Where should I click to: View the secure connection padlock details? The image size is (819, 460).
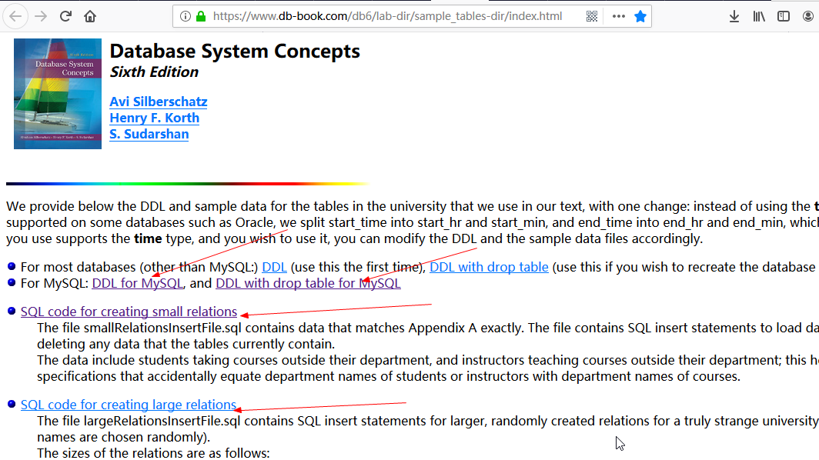click(201, 16)
